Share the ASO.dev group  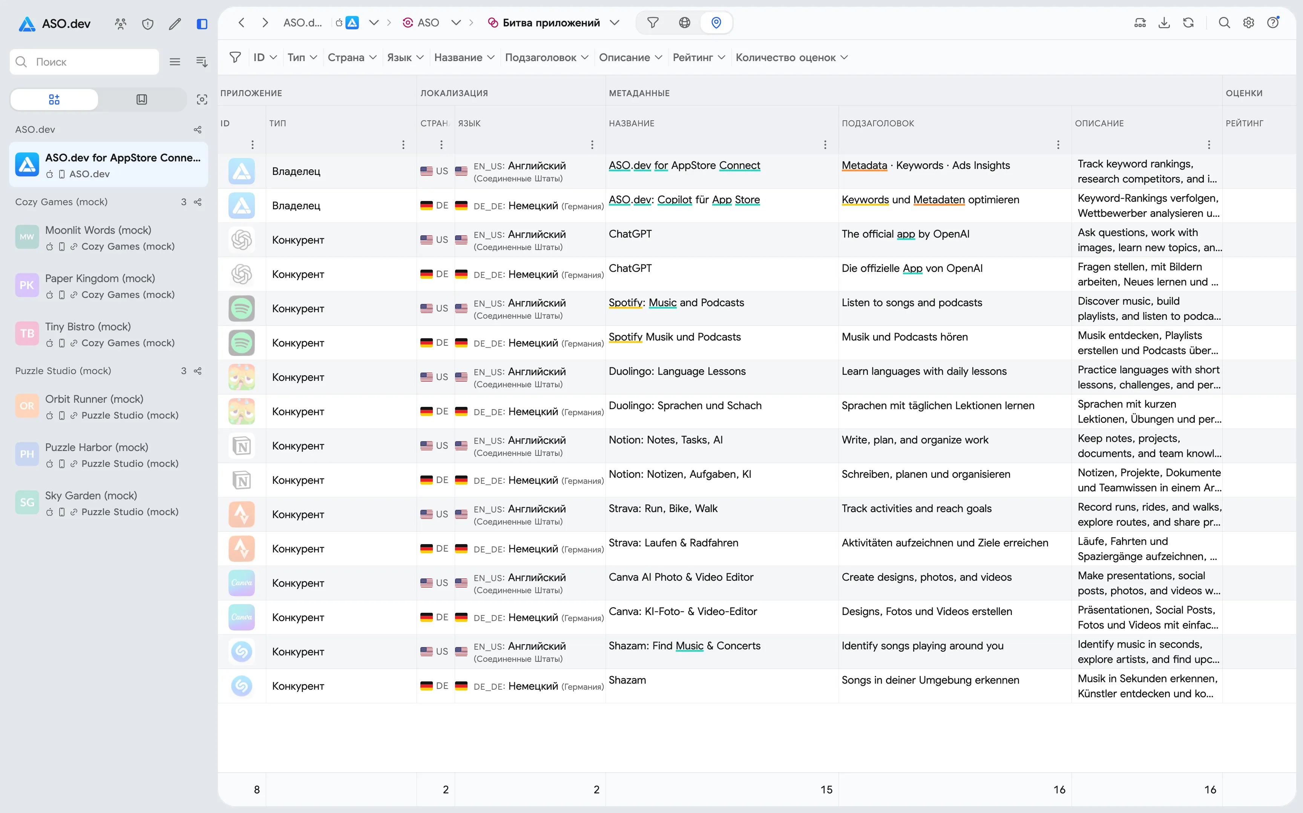tap(197, 130)
